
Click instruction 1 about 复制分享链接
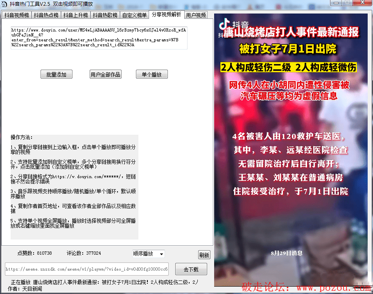[x=73, y=149]
